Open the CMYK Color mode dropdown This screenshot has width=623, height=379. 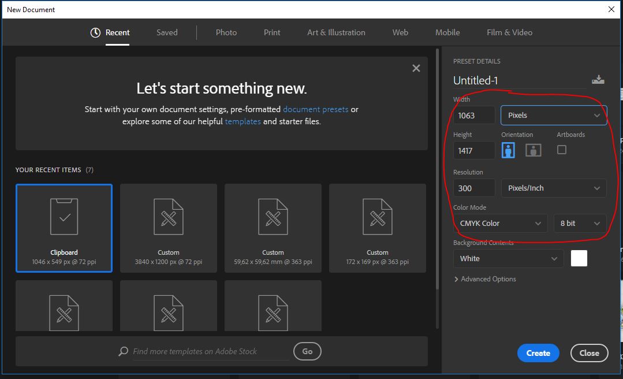click(500, 223)
